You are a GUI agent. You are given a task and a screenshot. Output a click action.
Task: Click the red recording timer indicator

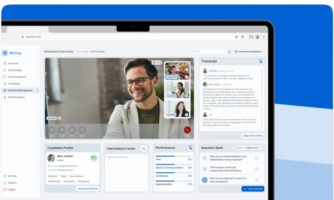(157, 62)
